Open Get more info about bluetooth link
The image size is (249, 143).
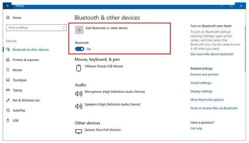212,54
